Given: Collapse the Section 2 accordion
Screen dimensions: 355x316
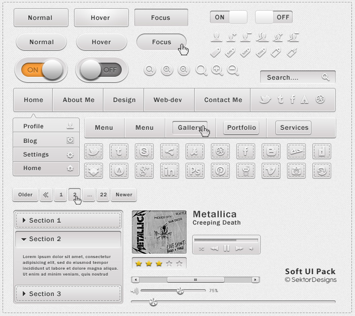Looking at the screenshot, I should pyautogui.click(x=68, y=239).
